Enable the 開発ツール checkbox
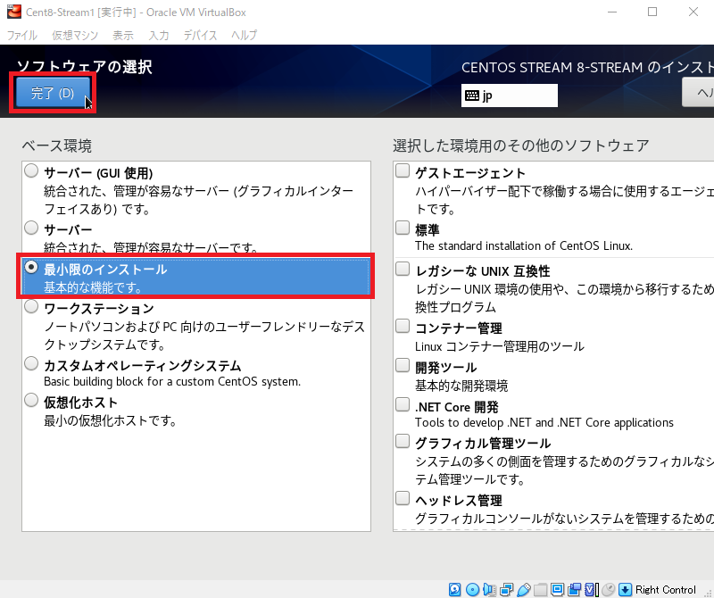The height and width of the screenshot is (598, 714). click(x=403, y=365)
